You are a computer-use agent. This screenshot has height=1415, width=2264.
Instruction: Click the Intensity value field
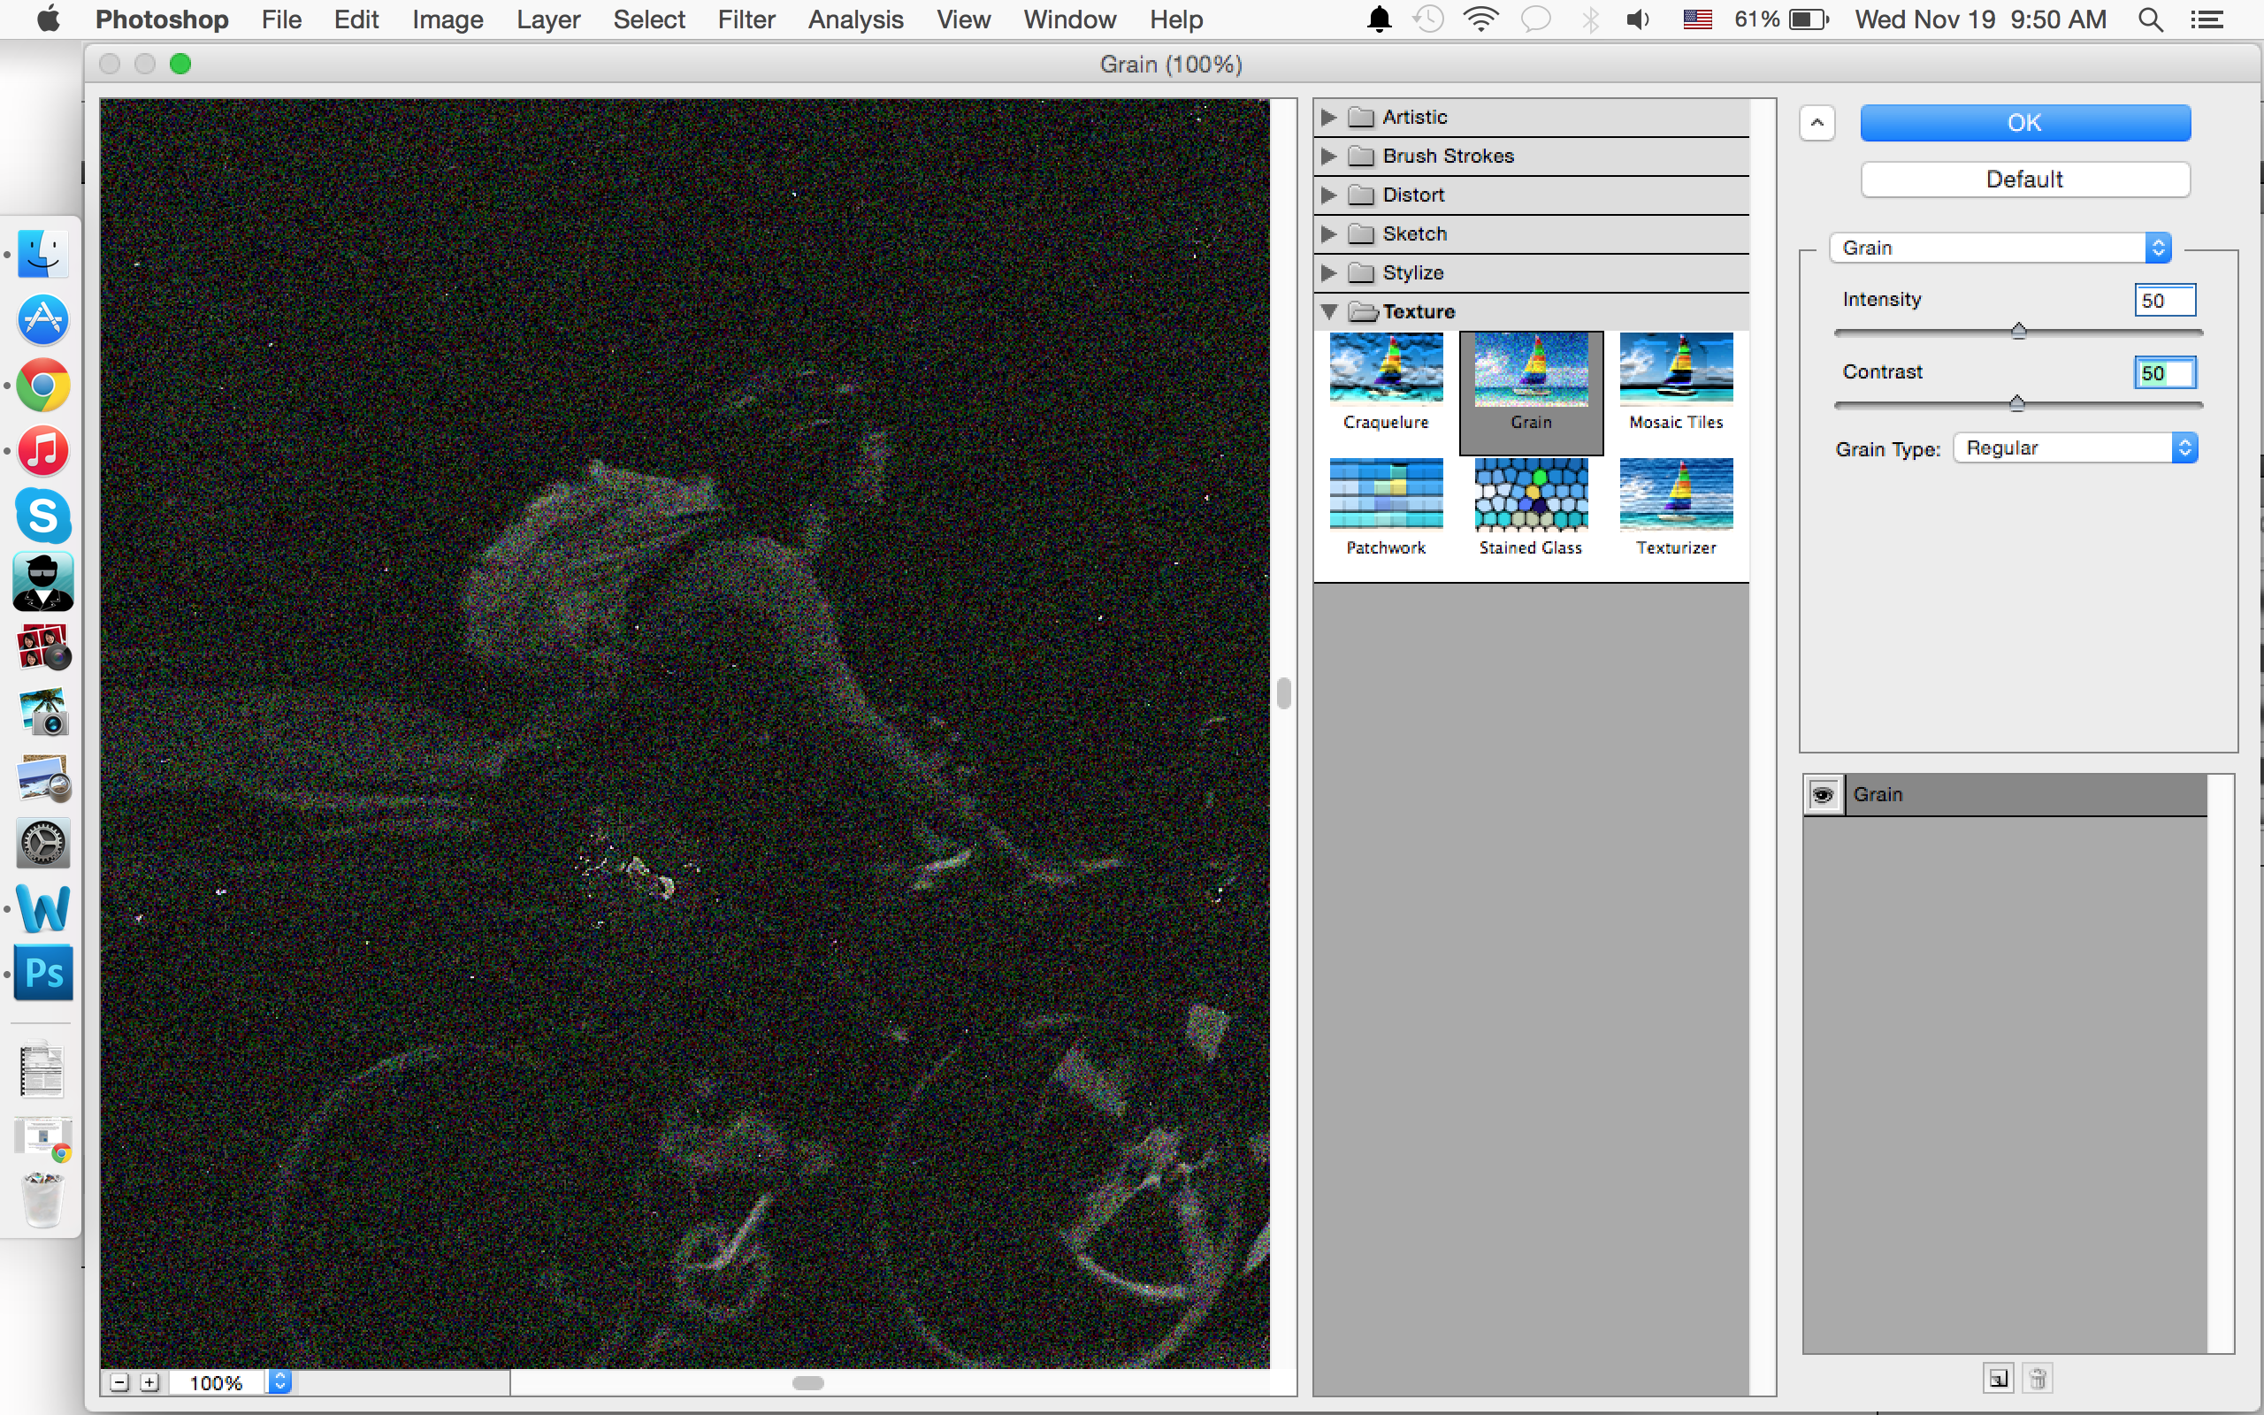click(x=2165, y=302)
